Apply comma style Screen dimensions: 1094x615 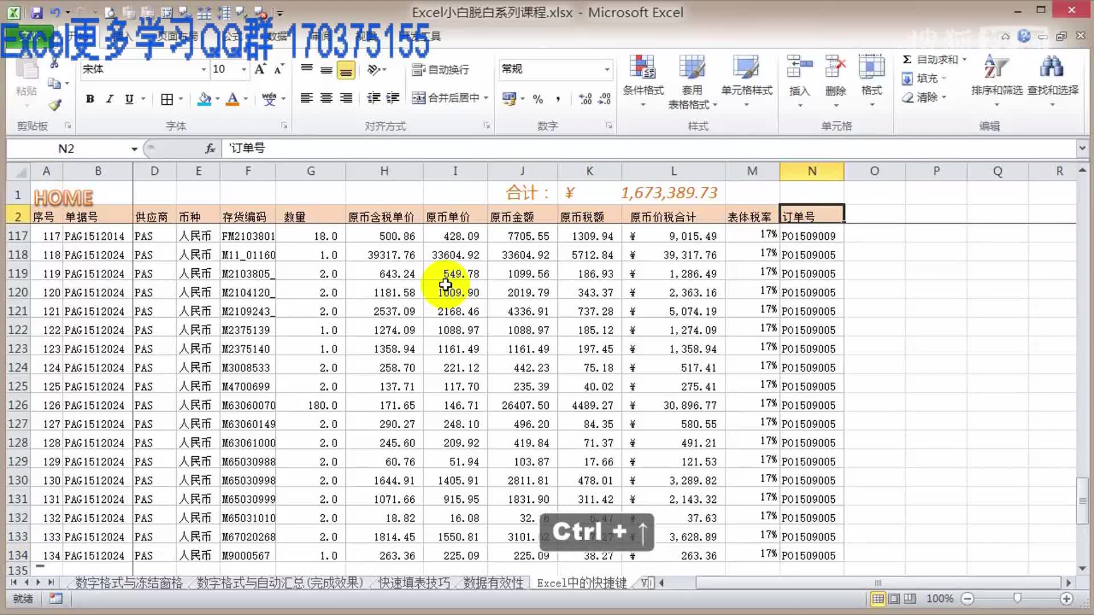[558, 99]
